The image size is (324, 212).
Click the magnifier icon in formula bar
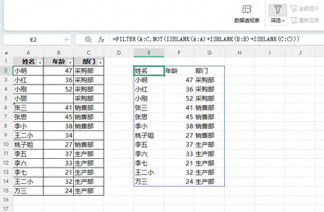click(x=88, y=39)
